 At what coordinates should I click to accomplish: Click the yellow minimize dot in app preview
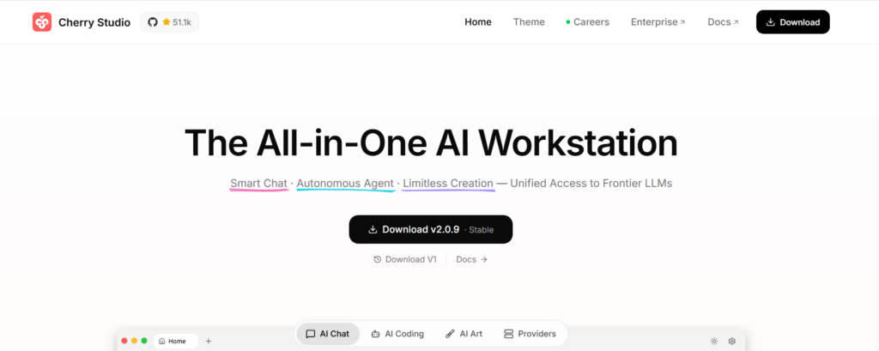tap(134, 341)
